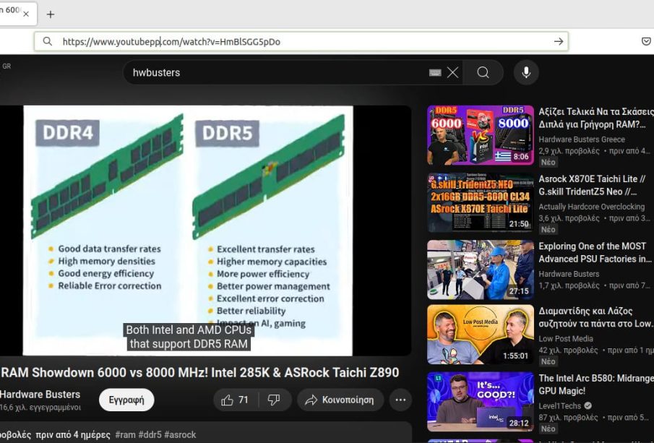
Task: Open the DDR5 6000 vs 8000 thumbnail
Action: click(x=480, y=135)
